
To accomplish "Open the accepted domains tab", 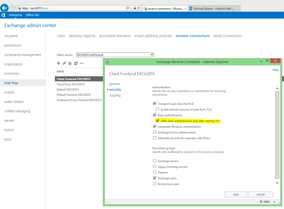I will click(x=115, y=36).
